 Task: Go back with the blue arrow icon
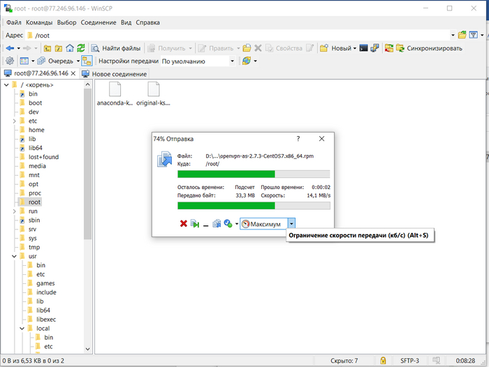tap(10, 48)
